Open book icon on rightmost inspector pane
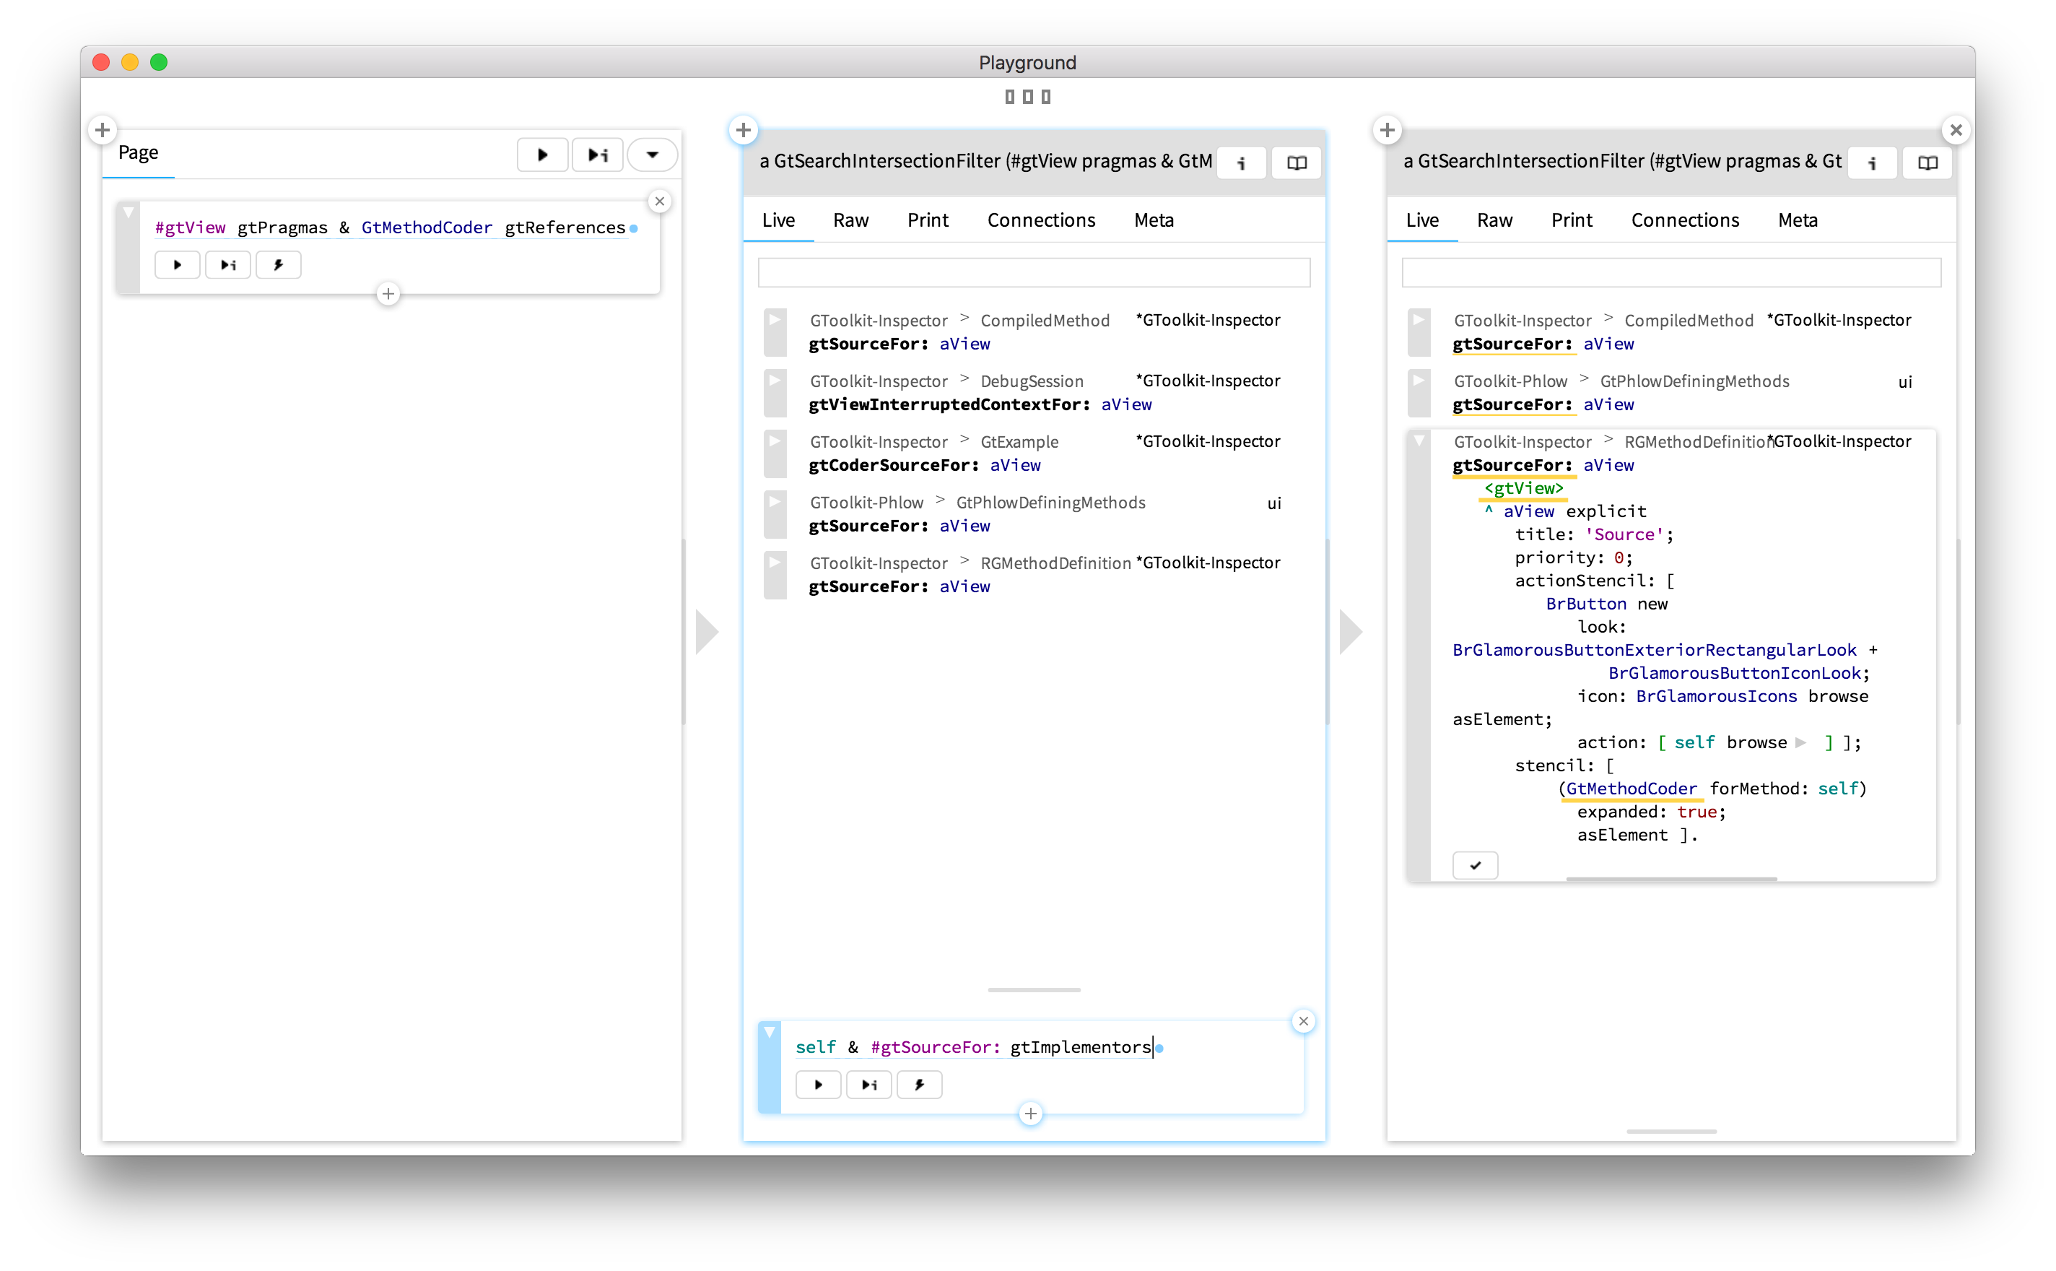Screen dimensions: 2056x1271 click(x=1927, y=162)
